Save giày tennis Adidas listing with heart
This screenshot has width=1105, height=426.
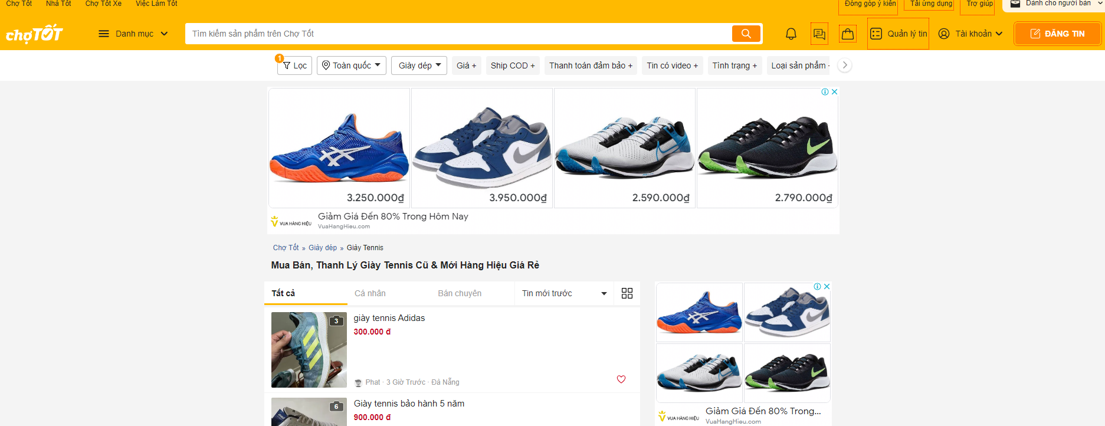click(621, 379)
